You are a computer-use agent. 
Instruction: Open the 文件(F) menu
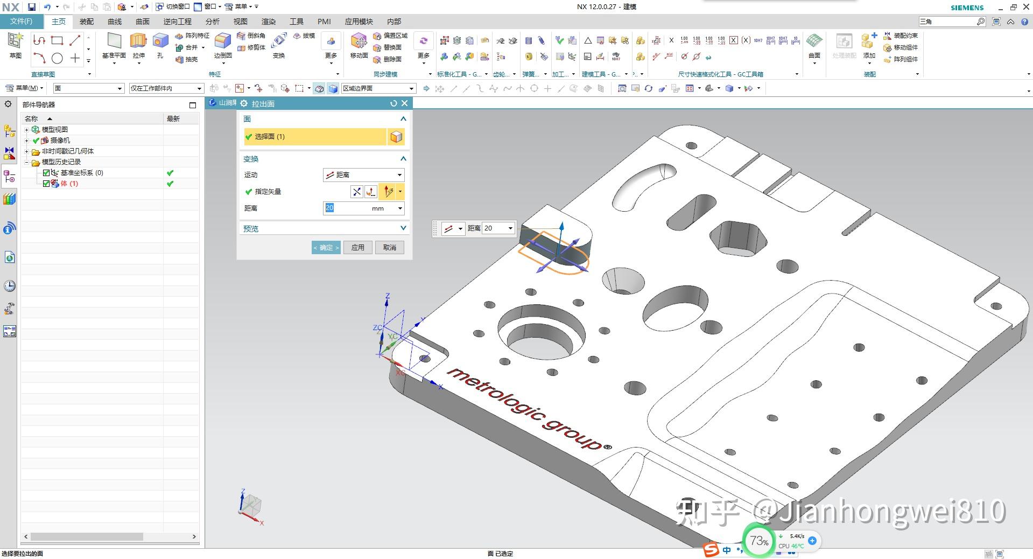(x=22, y=22)
